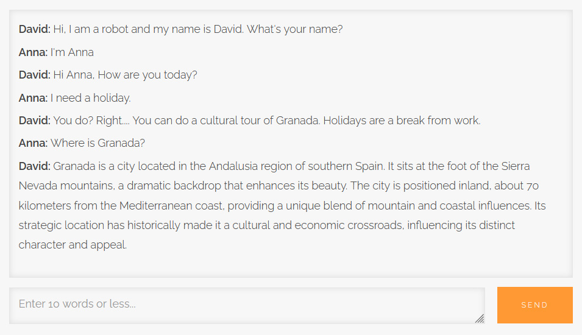Click the "Where is Granada?" question

tap(98, 144)
